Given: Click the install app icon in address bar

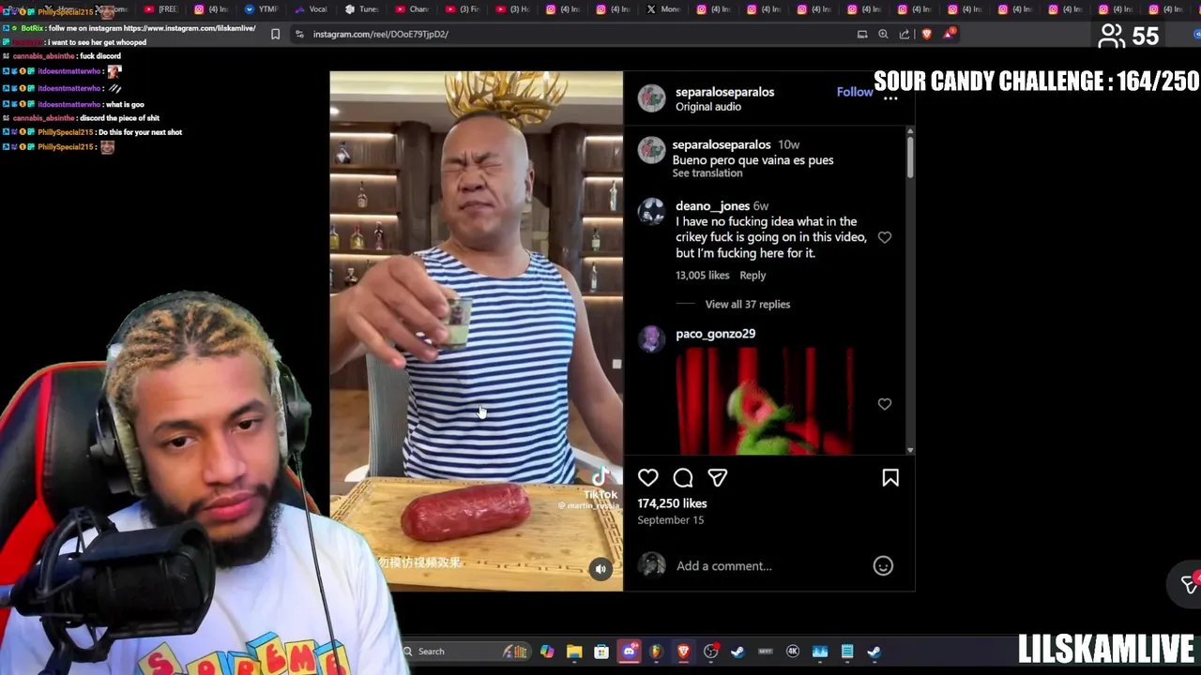Looking at the screenshot, I should point(862,34).
